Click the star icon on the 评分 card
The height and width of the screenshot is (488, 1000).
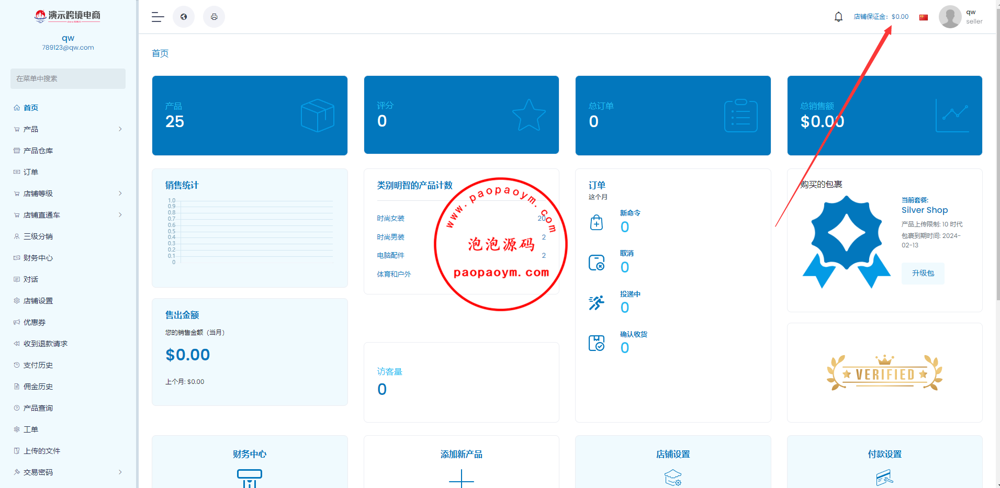[529, 115]
